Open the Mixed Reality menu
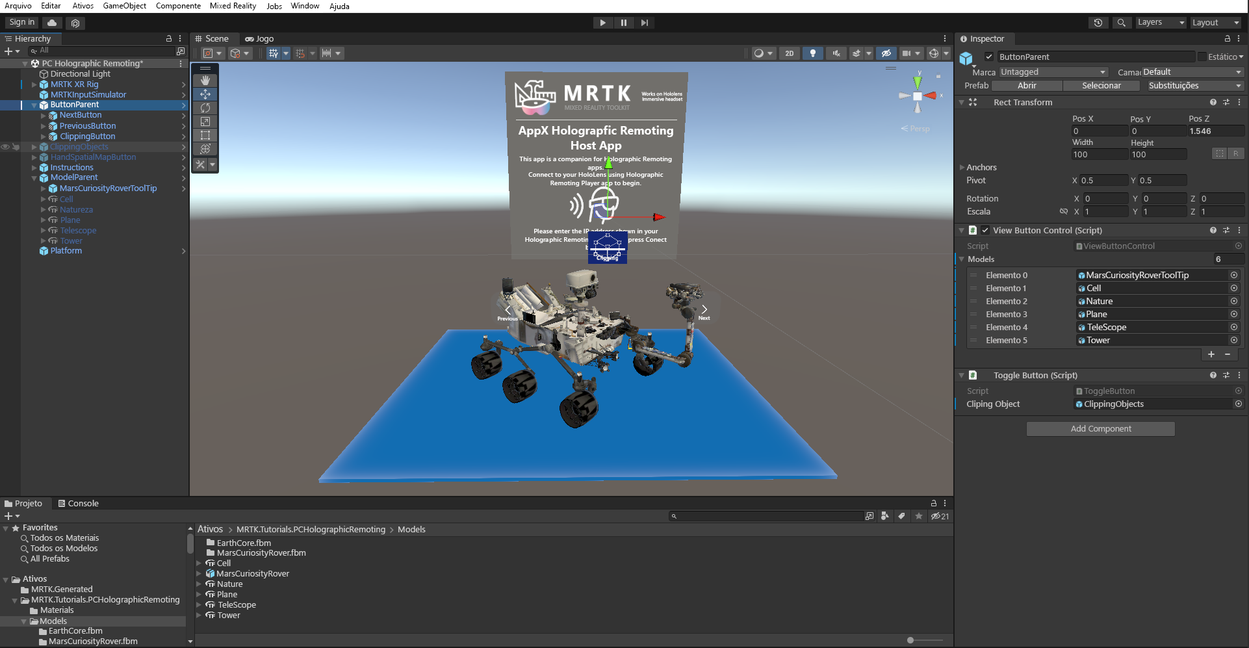 pos(233,6)
